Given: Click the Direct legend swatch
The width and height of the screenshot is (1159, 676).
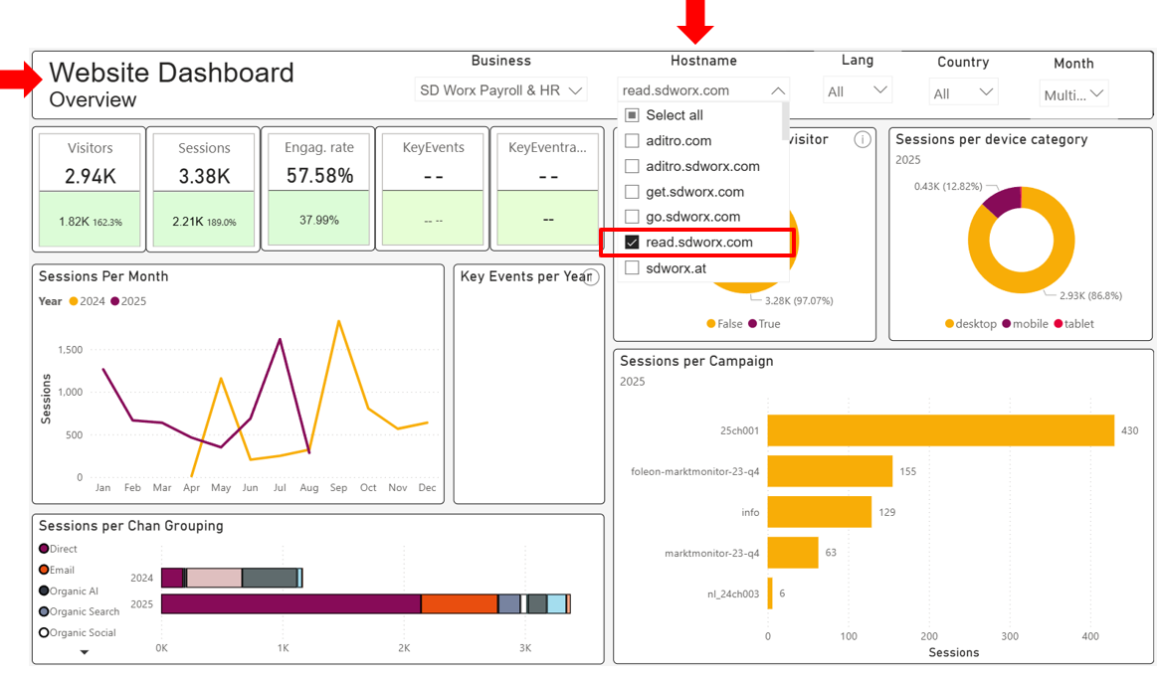Looking at the screenshot, I should tap(44, 549).
